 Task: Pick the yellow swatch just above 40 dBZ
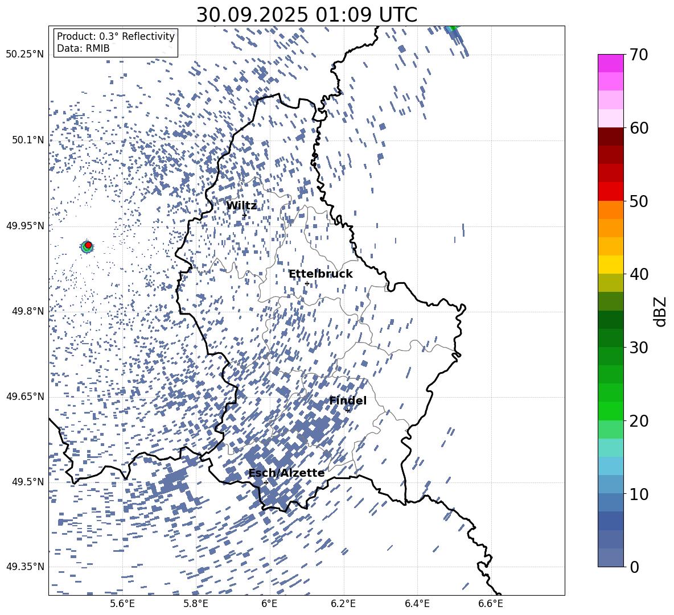click(611, 265)
